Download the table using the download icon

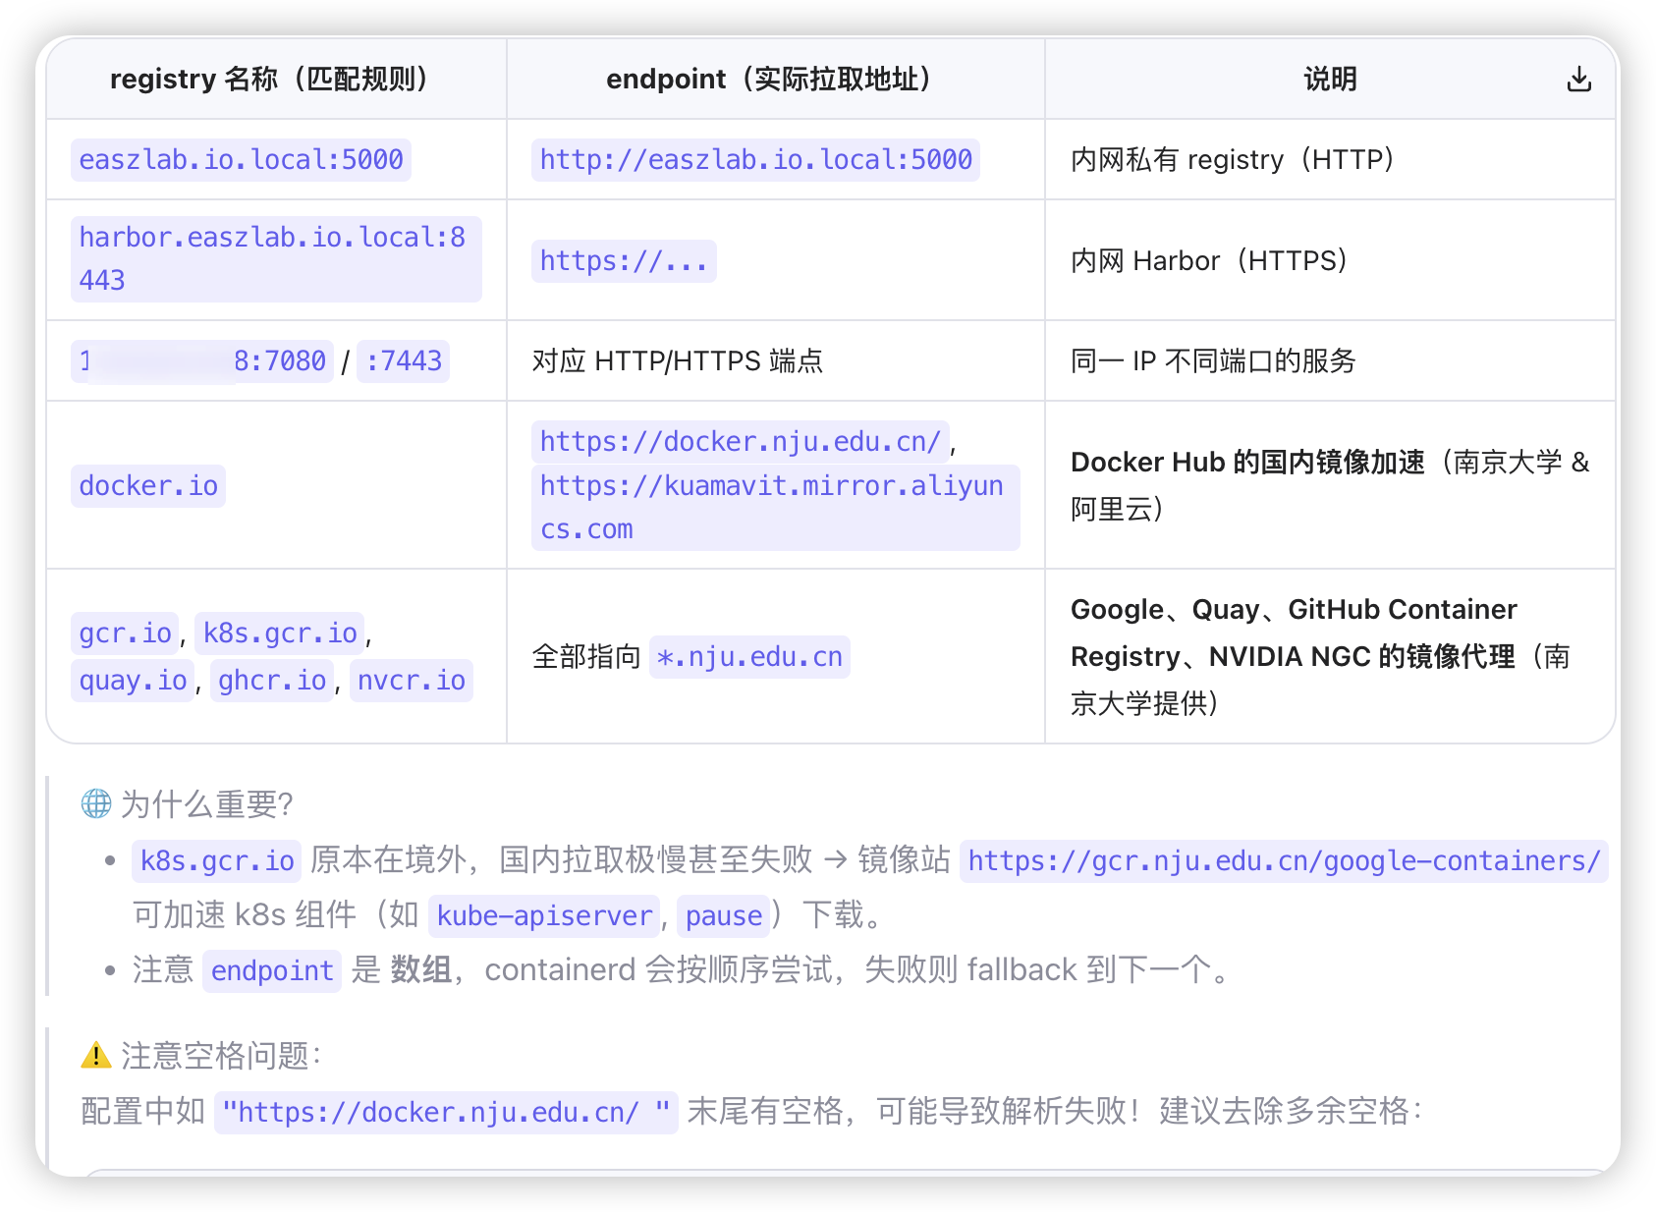coord(1578,79)
